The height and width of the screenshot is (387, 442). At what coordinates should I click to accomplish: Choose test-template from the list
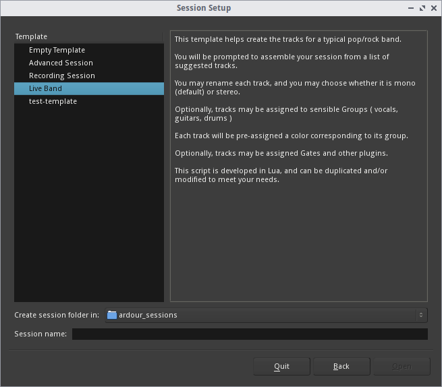pos(89,101)
